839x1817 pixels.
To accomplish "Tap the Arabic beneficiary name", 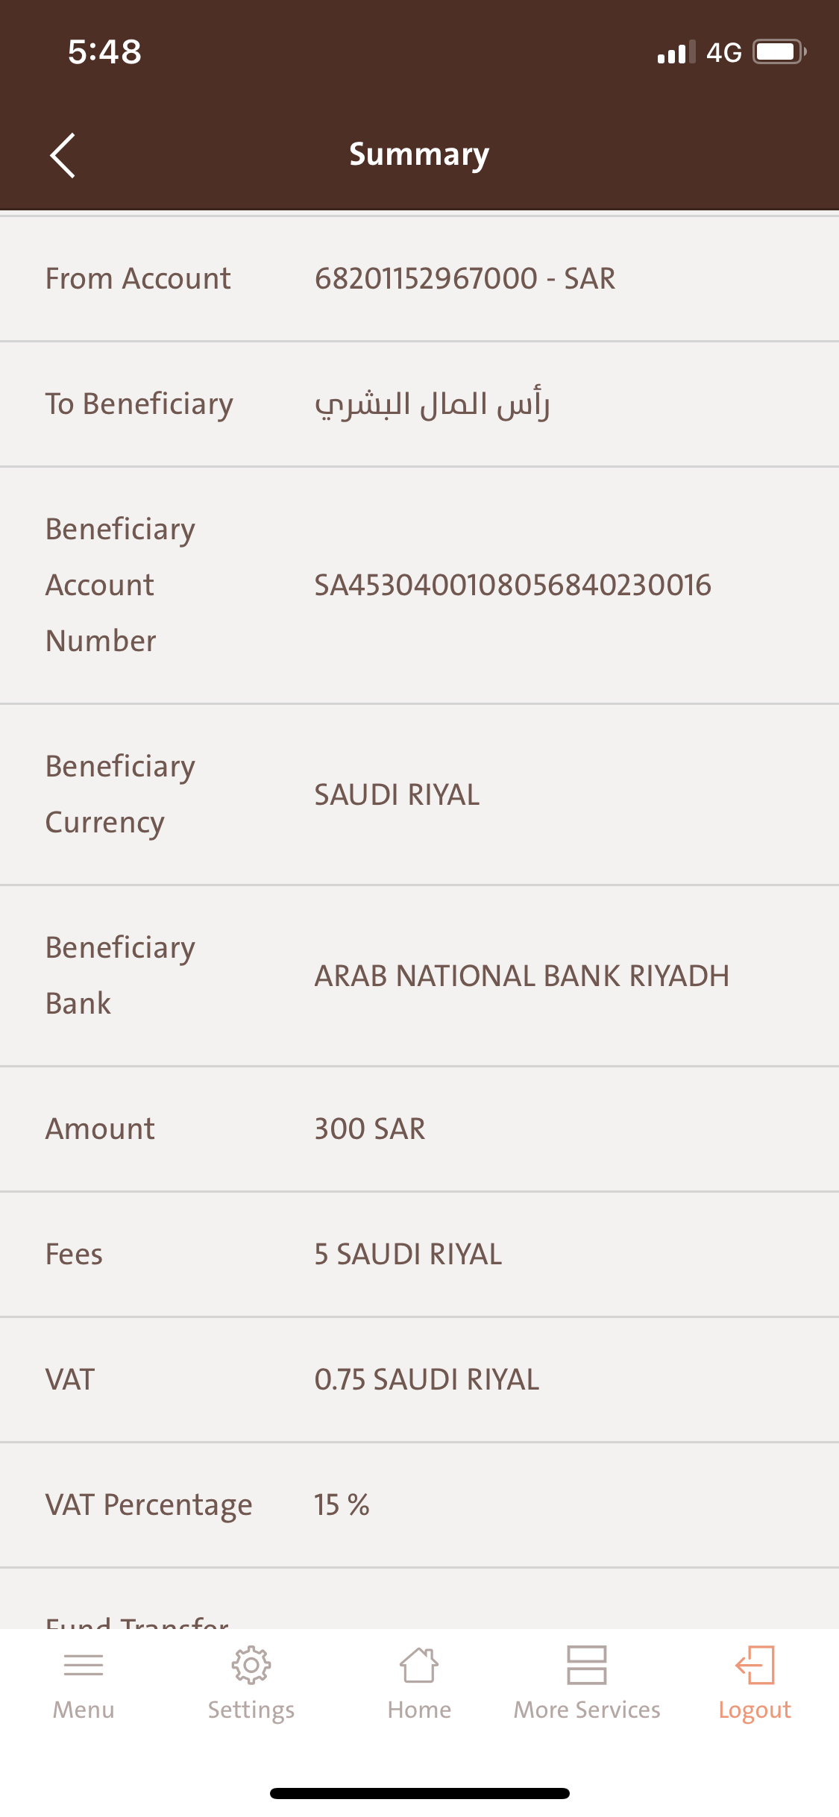I will tap(433, 404).
